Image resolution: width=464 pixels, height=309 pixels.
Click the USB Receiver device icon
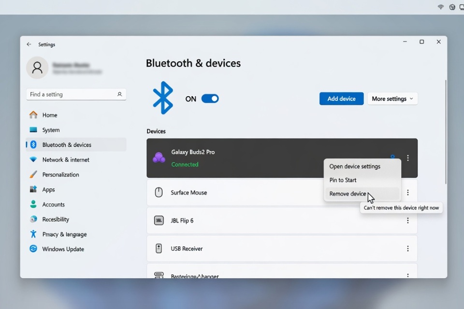pyautogui.click(x=159, y=248)
